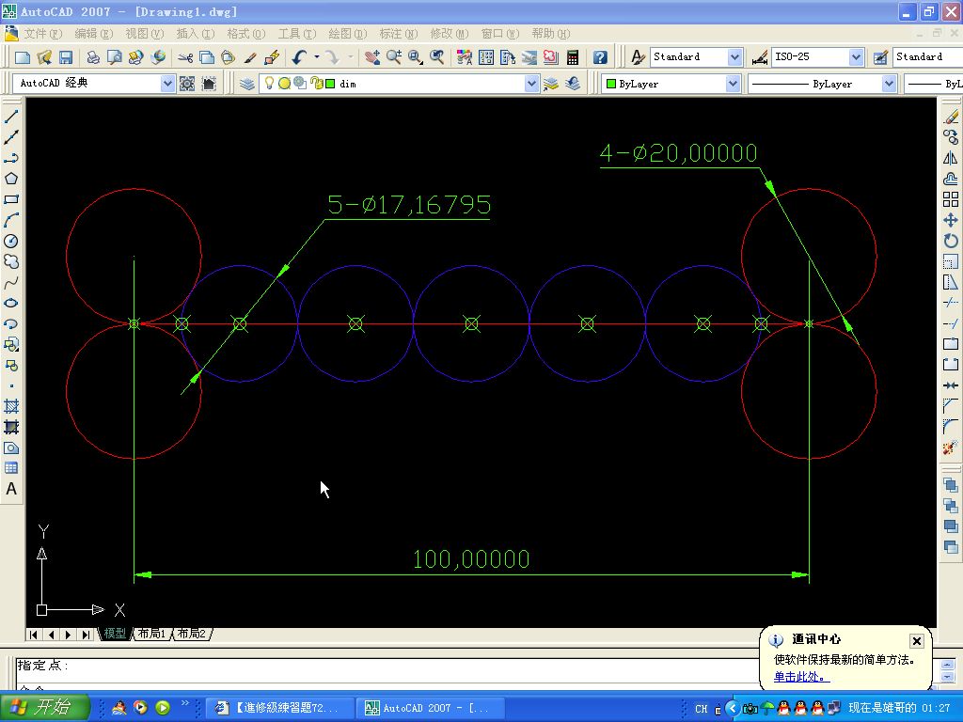Click the 100,00000 dimension text
The width and height of the screenshot is (963, 722).
tap(471, 558)
